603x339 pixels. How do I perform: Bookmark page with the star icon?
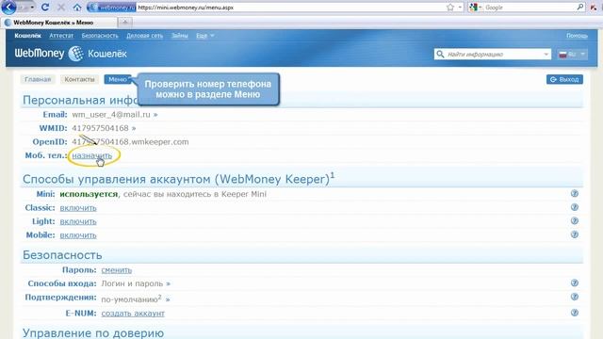pos(450,8)
